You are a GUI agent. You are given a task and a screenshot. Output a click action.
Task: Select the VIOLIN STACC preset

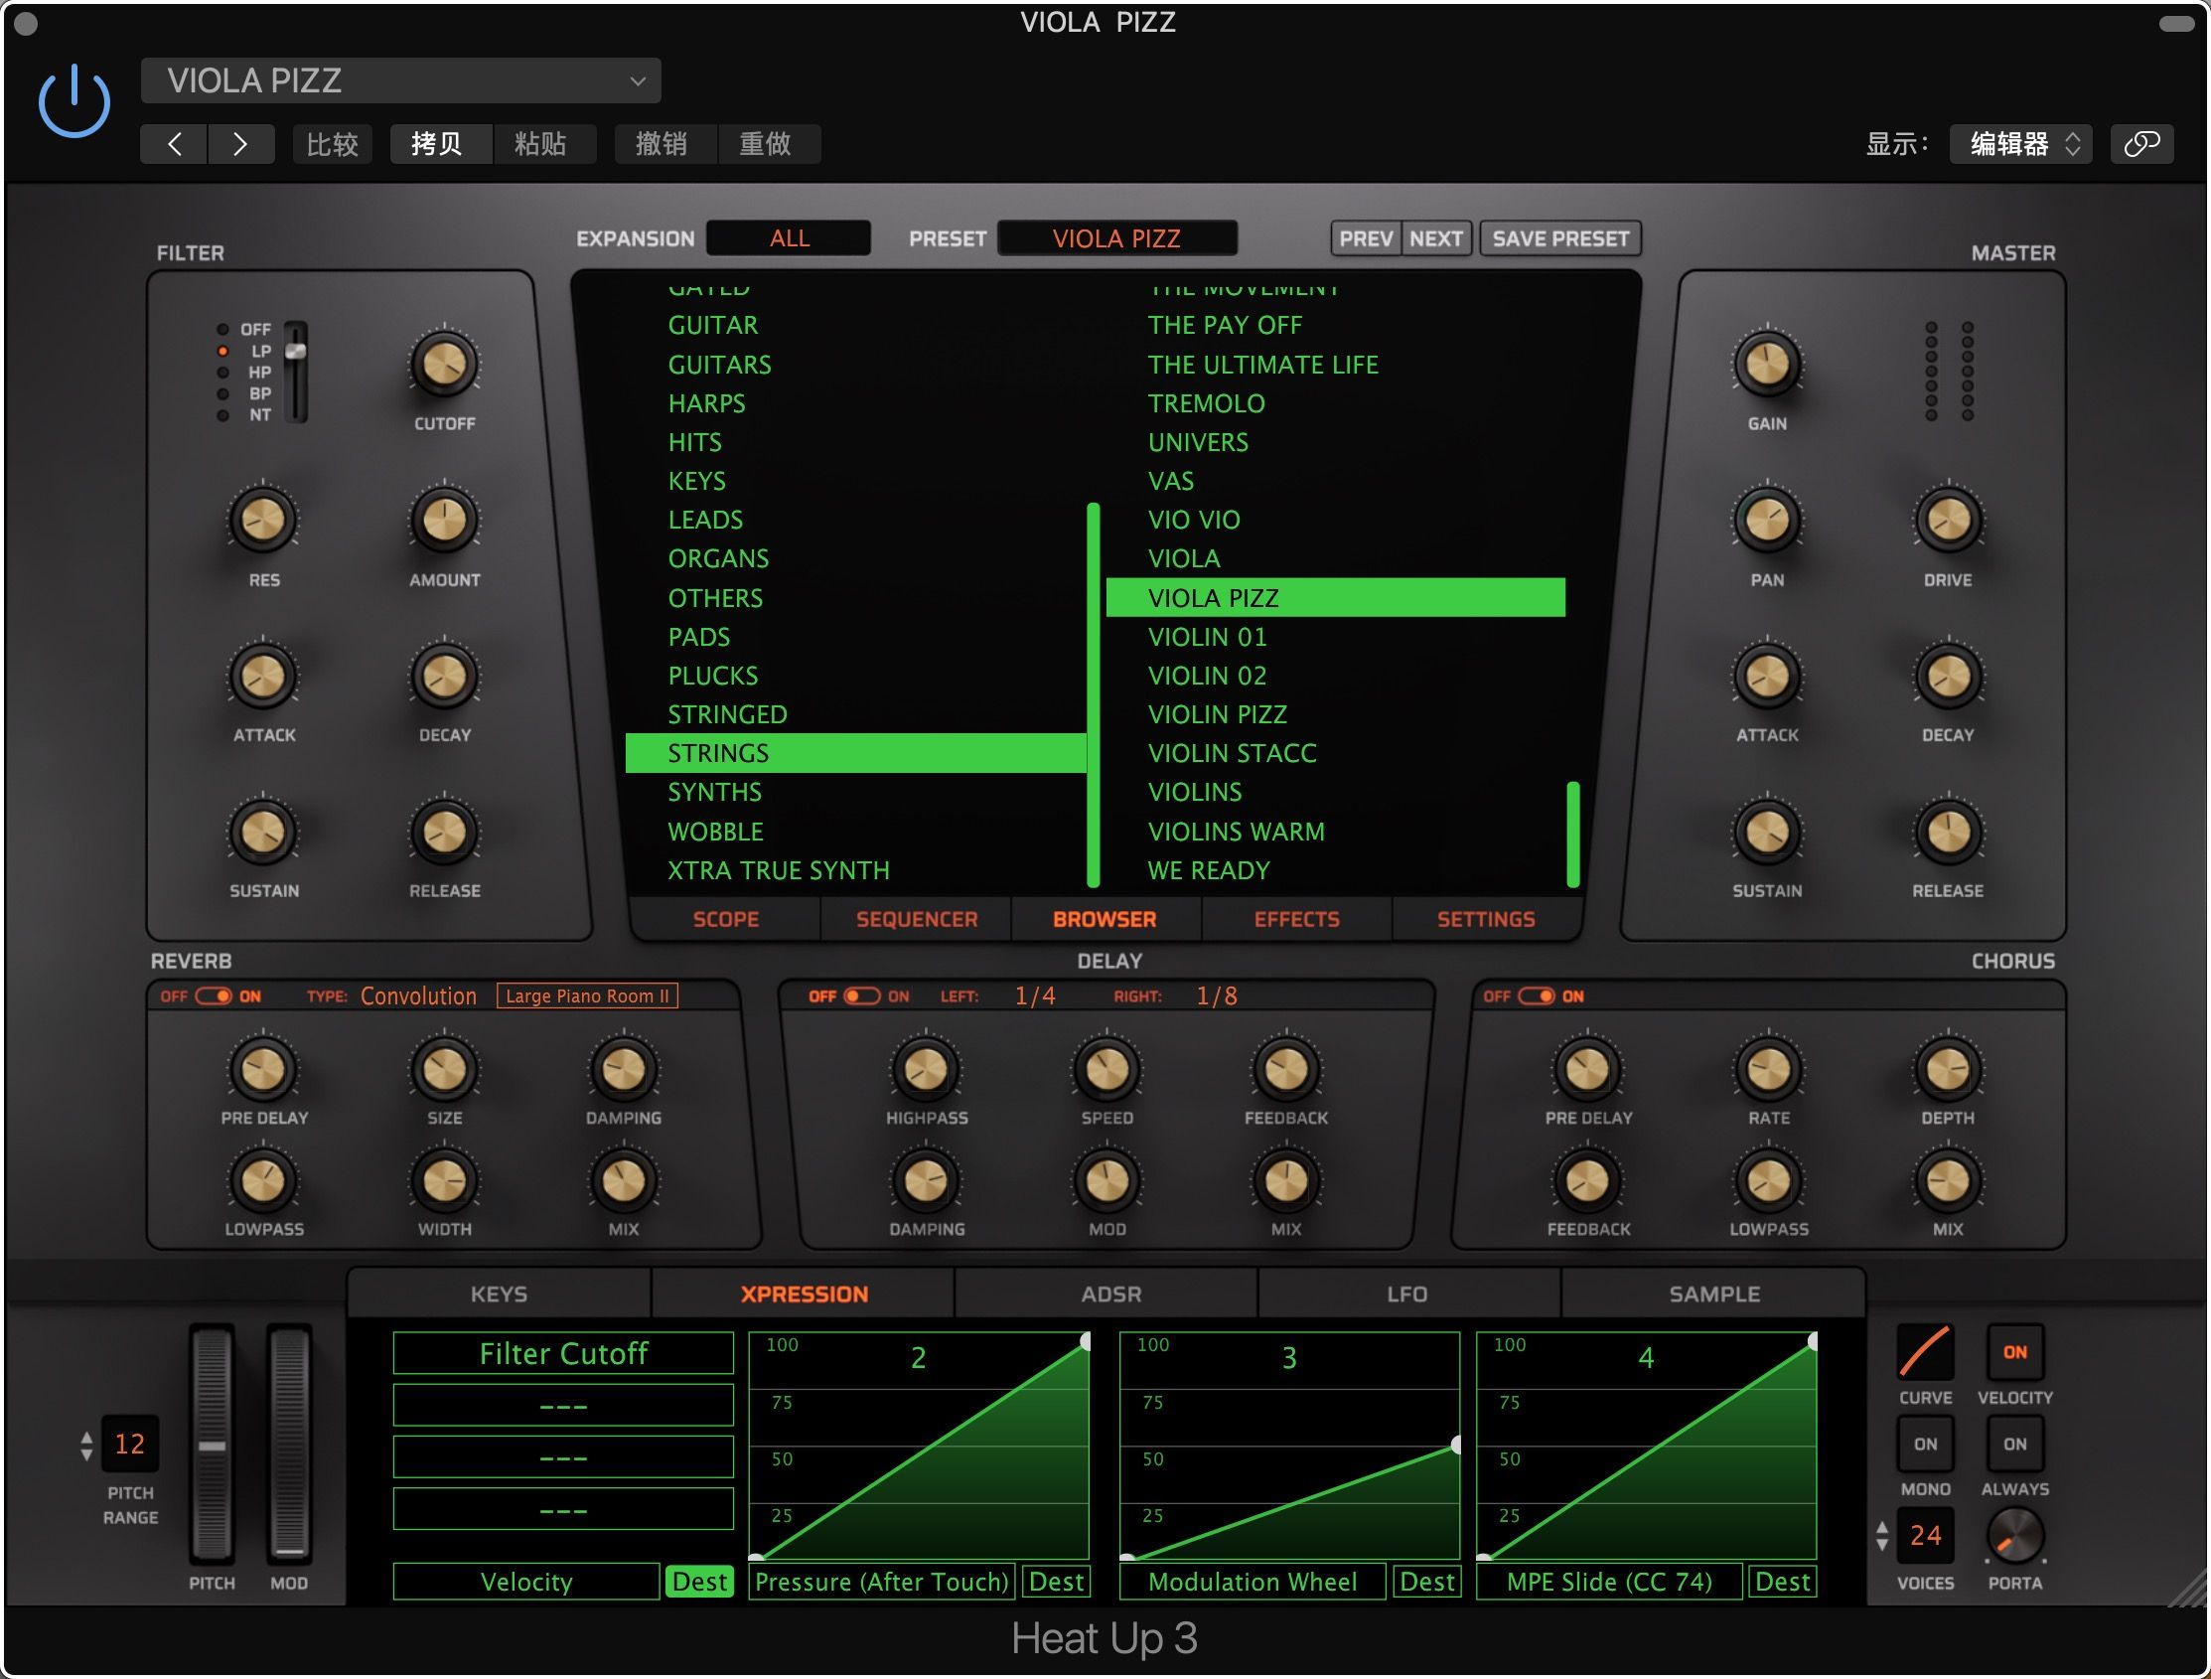1335,753
